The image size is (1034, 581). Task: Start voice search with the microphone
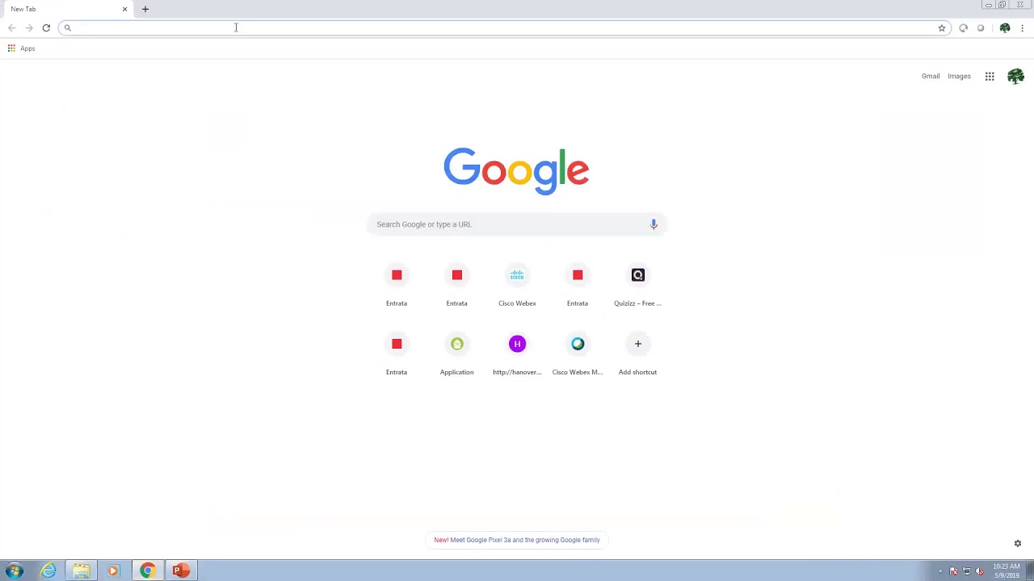654,224
